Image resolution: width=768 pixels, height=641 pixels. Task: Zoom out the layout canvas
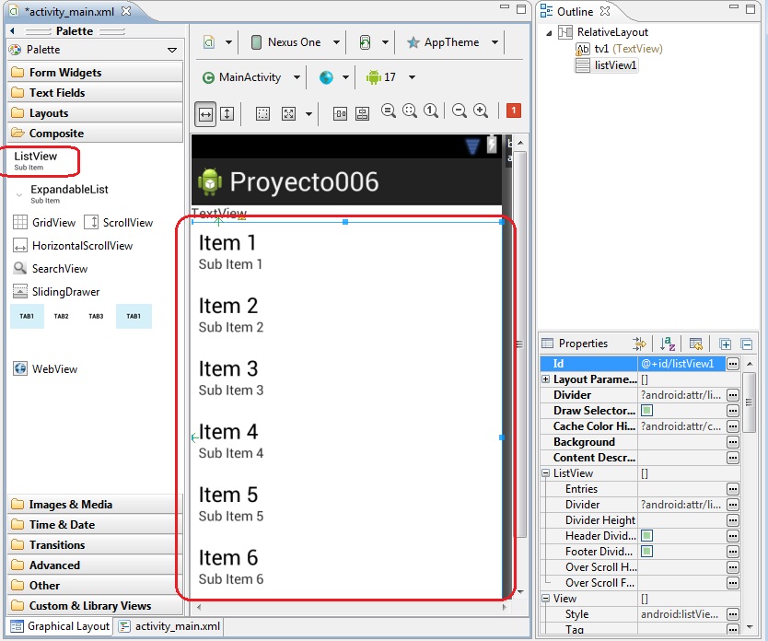pos(460,111)
